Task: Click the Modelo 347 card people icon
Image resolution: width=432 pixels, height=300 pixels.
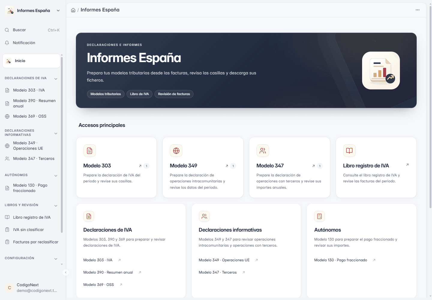Action: [263, 151]
